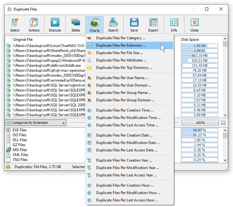Open Duplicate Files Per Modification Year
The height and width of the screenshot is (207, 233).
[x=129, y=168]
